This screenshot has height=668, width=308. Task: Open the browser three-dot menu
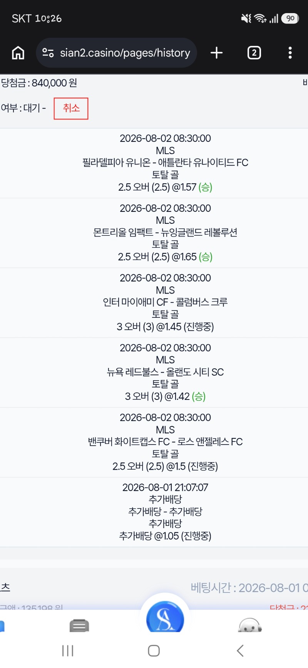(290, 53)
